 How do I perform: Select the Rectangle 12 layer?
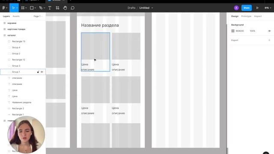pos(23,60)
